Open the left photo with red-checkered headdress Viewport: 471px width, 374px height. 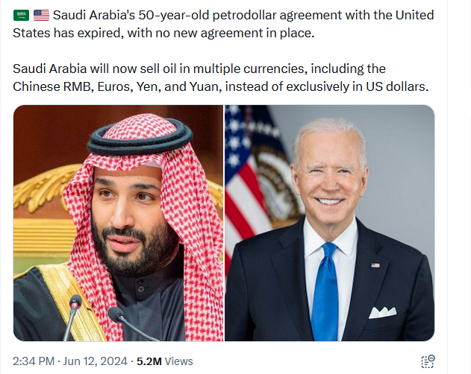coord(118,224)
